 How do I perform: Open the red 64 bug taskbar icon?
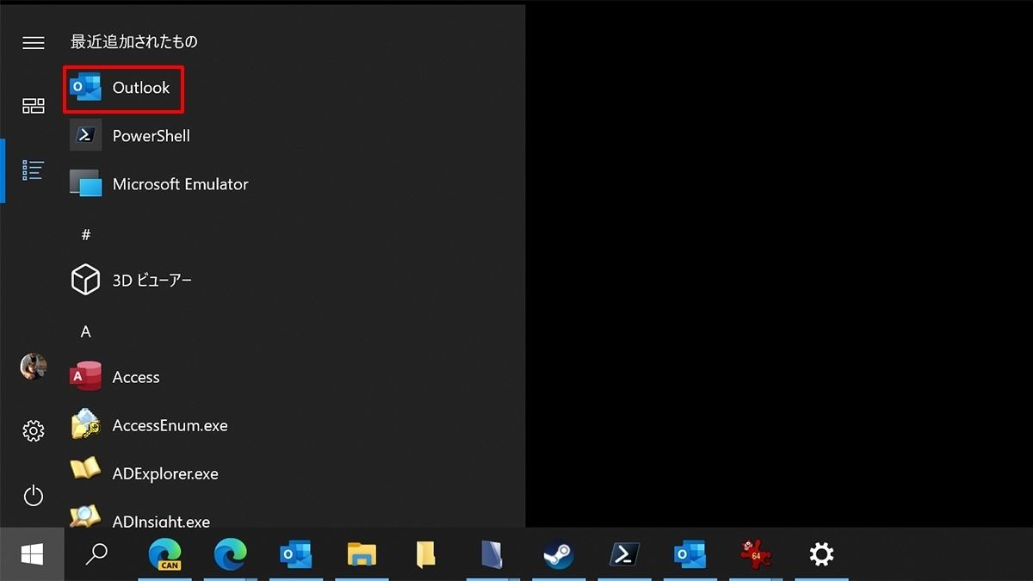coord(756,554)
